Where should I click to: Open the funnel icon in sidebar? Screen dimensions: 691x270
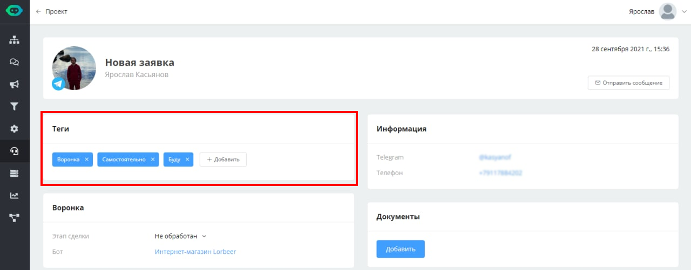(15, 107)
